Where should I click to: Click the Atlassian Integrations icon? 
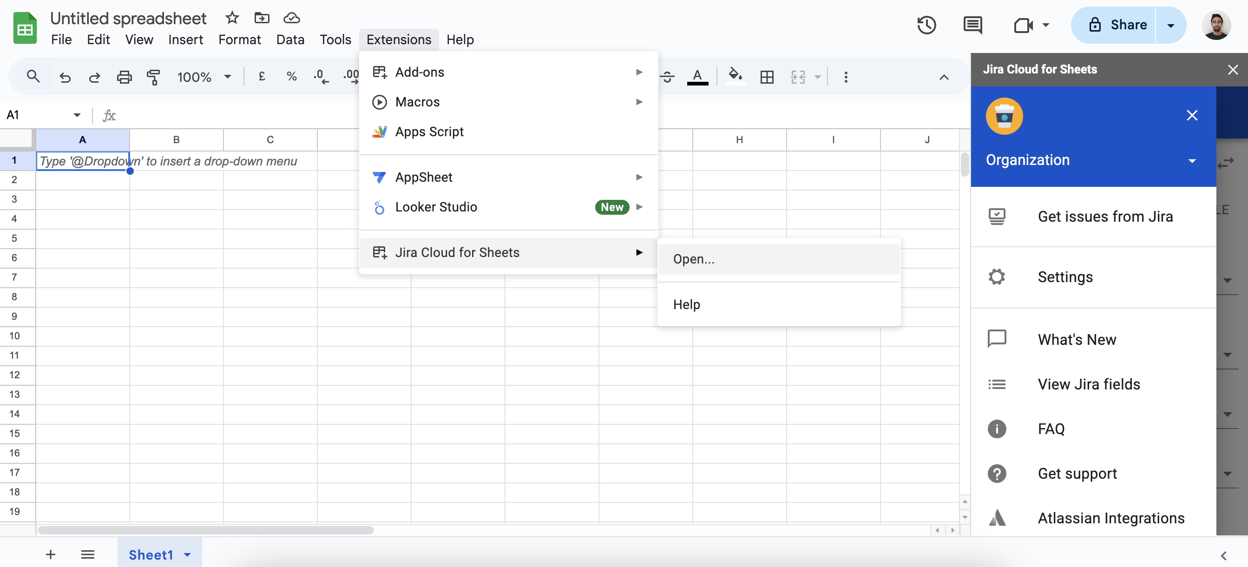(997, 518)
